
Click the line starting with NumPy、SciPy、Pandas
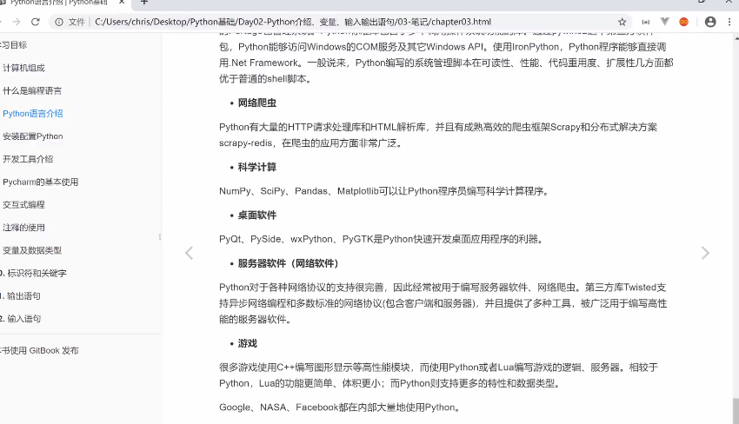(x=383, y=191)
